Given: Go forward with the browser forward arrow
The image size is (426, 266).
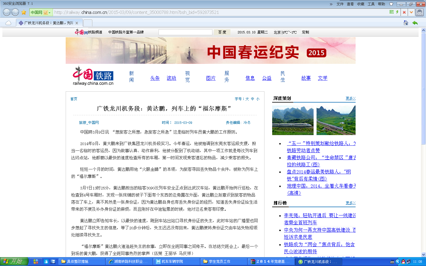Looking at the screenshot, I should pos(15,12).
